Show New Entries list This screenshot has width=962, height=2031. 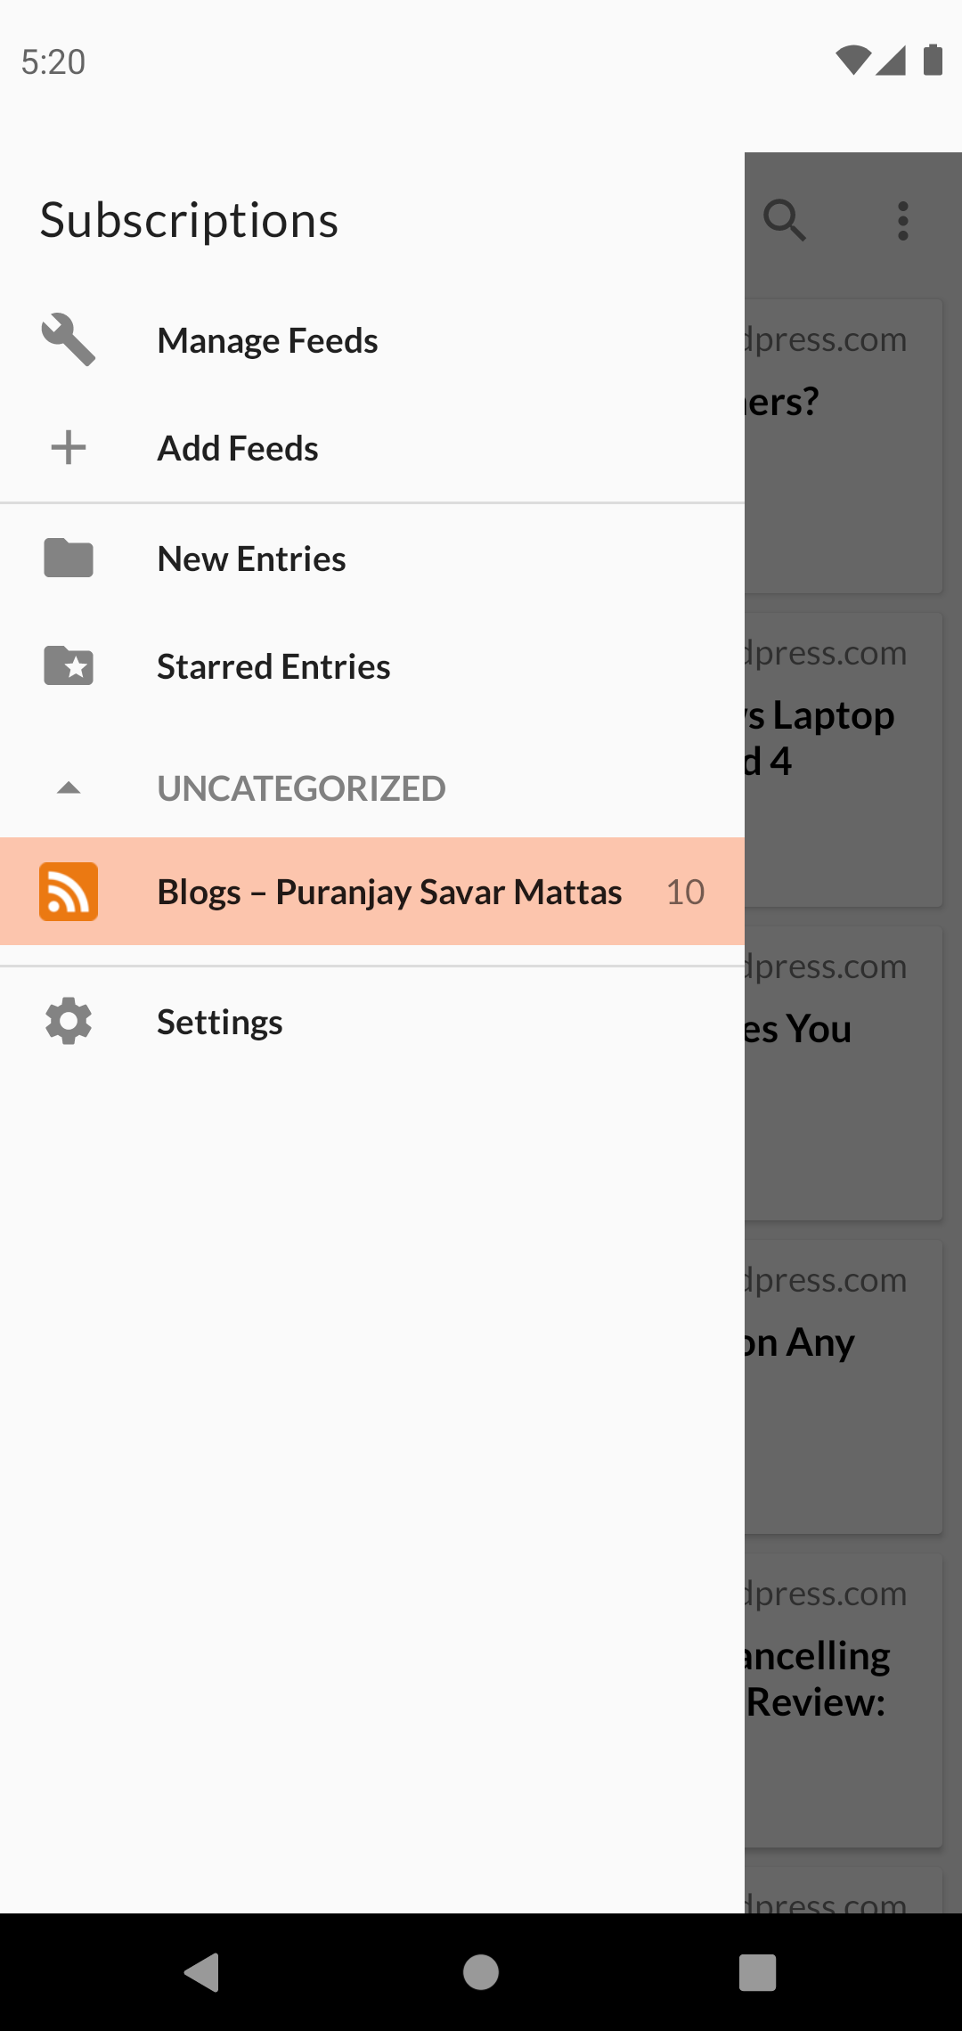(251, 559)
